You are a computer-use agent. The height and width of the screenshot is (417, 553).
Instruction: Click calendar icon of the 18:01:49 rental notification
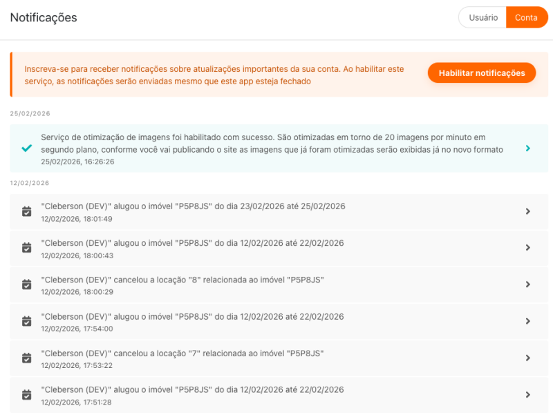click(x=26, y=211)
